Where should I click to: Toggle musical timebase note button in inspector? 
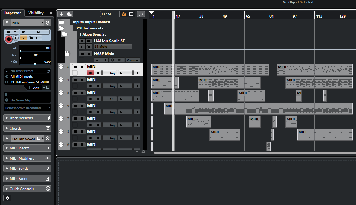click(x=23, y=38)
